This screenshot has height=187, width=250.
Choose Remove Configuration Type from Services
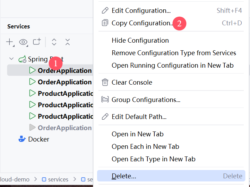pyautogui.click(x=174, y=53)
